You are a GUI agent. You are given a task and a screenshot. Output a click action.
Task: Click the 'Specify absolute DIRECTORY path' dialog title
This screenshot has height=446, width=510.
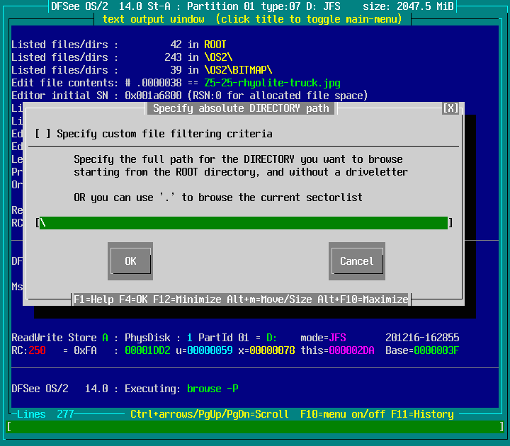tap(241, 108)
